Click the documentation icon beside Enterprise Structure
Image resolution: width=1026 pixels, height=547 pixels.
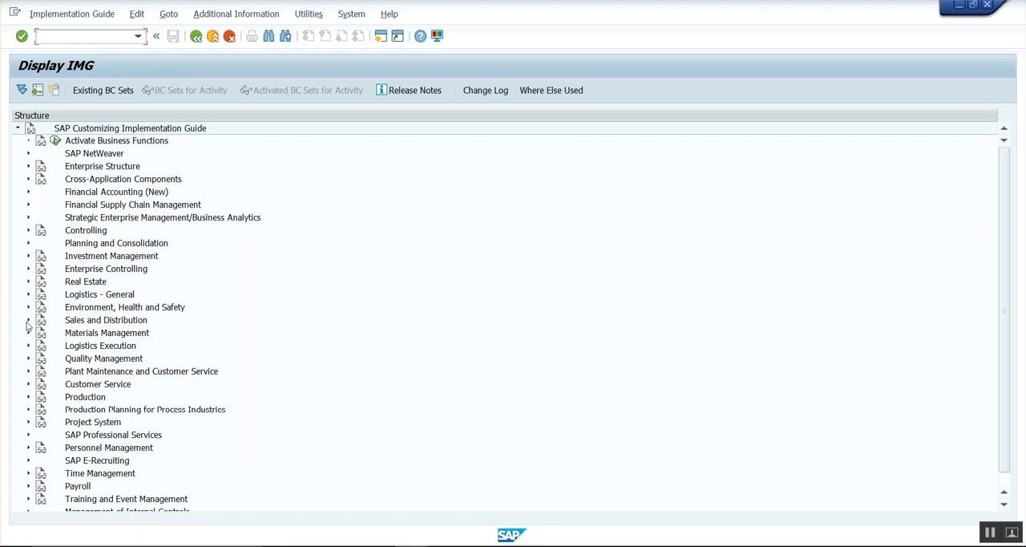[41, 166]
